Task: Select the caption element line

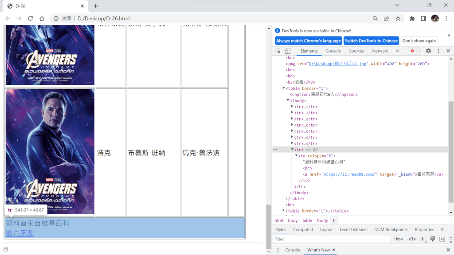Action: (x=324, y=95)
